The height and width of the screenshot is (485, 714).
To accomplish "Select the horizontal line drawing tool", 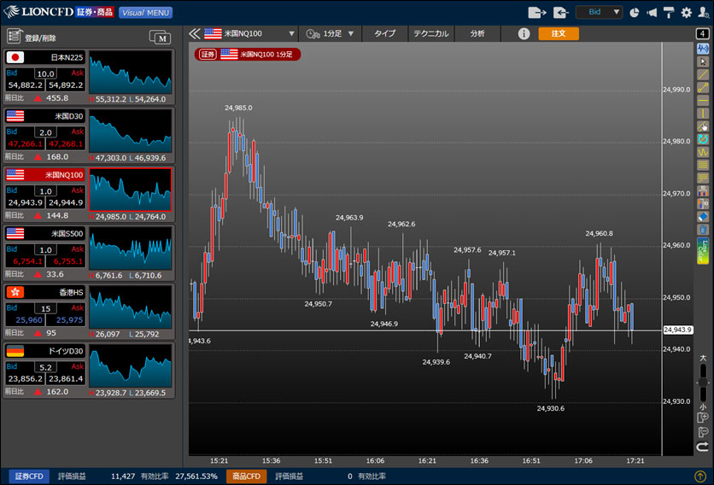I will [703, 100].
